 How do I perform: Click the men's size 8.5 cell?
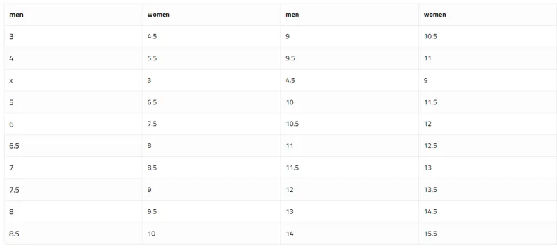[73, 234]
